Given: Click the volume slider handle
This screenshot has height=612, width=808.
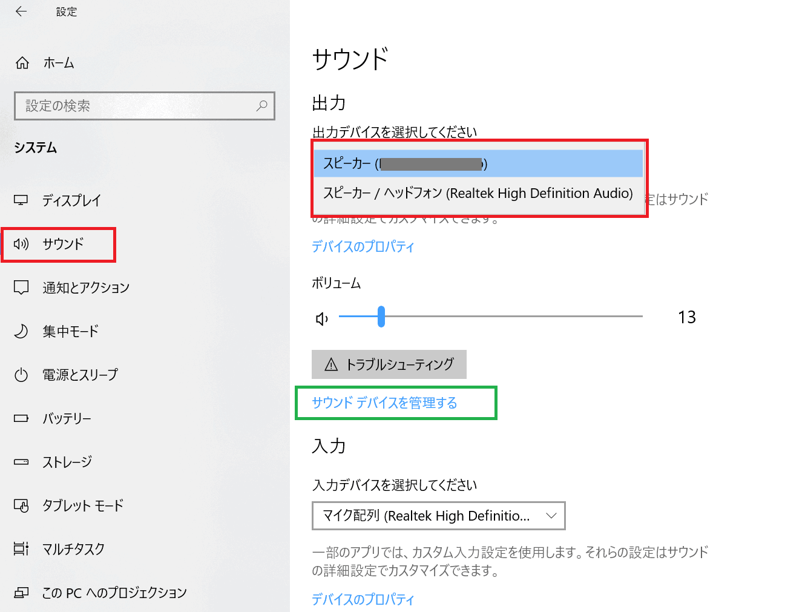Looking at the screenshot, I should (381, 317).
